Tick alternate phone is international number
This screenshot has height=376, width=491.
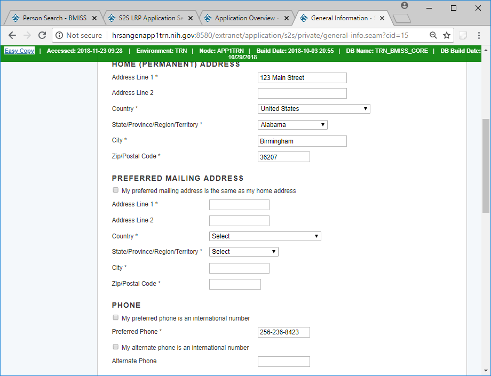(115, 347)
